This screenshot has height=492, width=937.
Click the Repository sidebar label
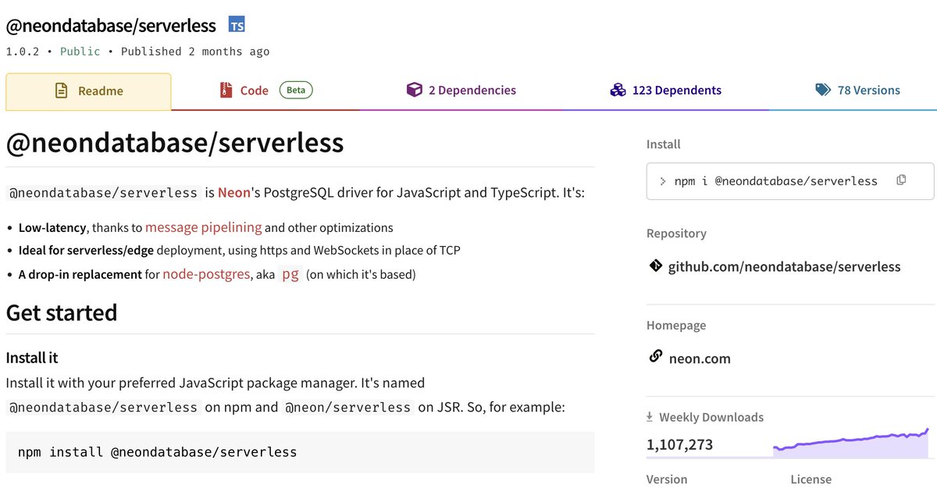pos(676,234)
